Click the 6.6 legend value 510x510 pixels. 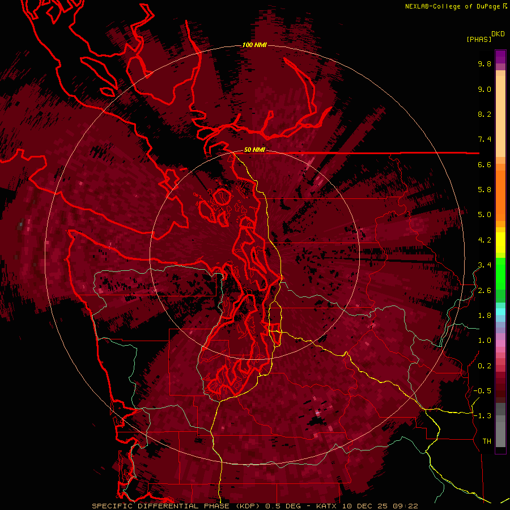[x=484, y=164]
